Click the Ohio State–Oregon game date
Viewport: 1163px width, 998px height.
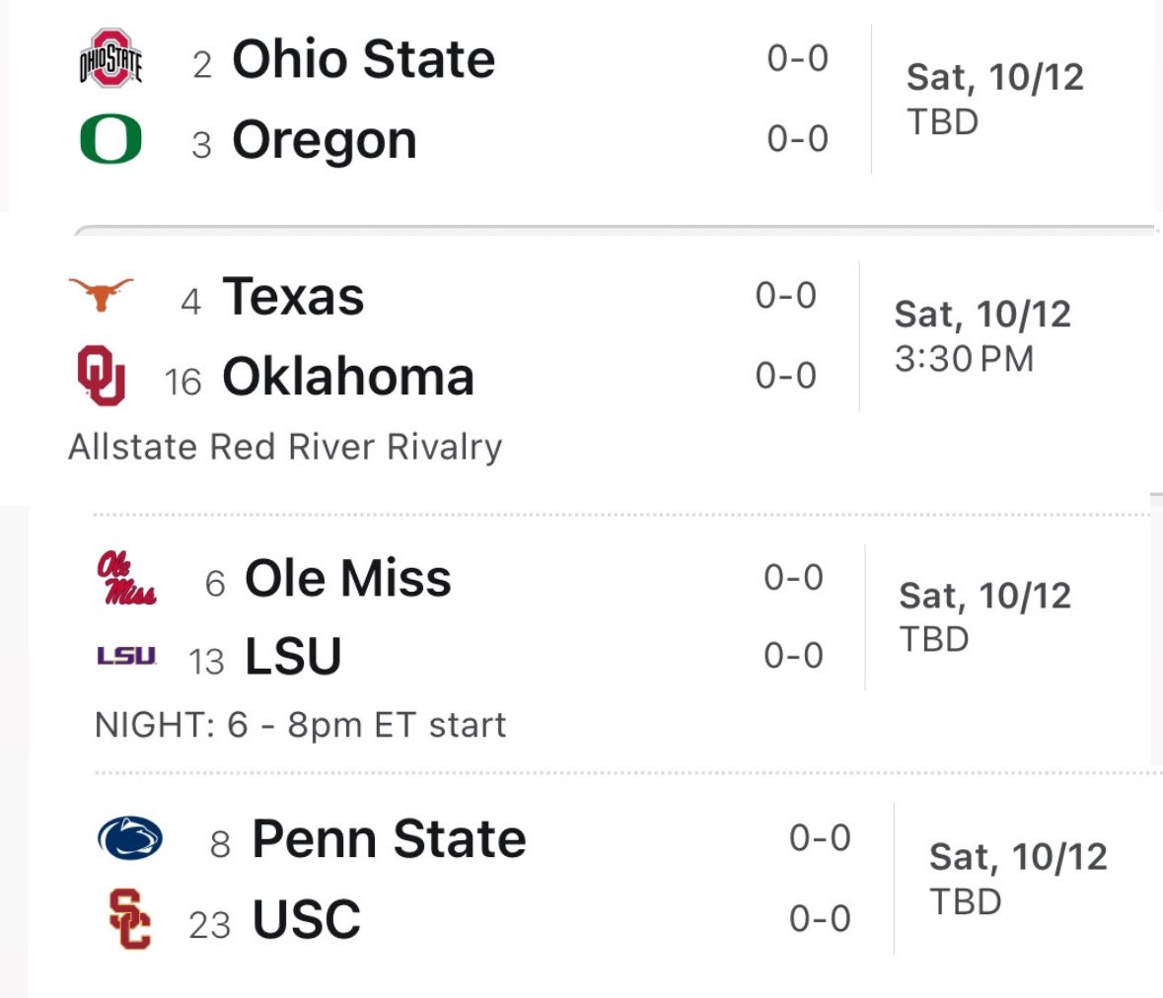point(994,77)
